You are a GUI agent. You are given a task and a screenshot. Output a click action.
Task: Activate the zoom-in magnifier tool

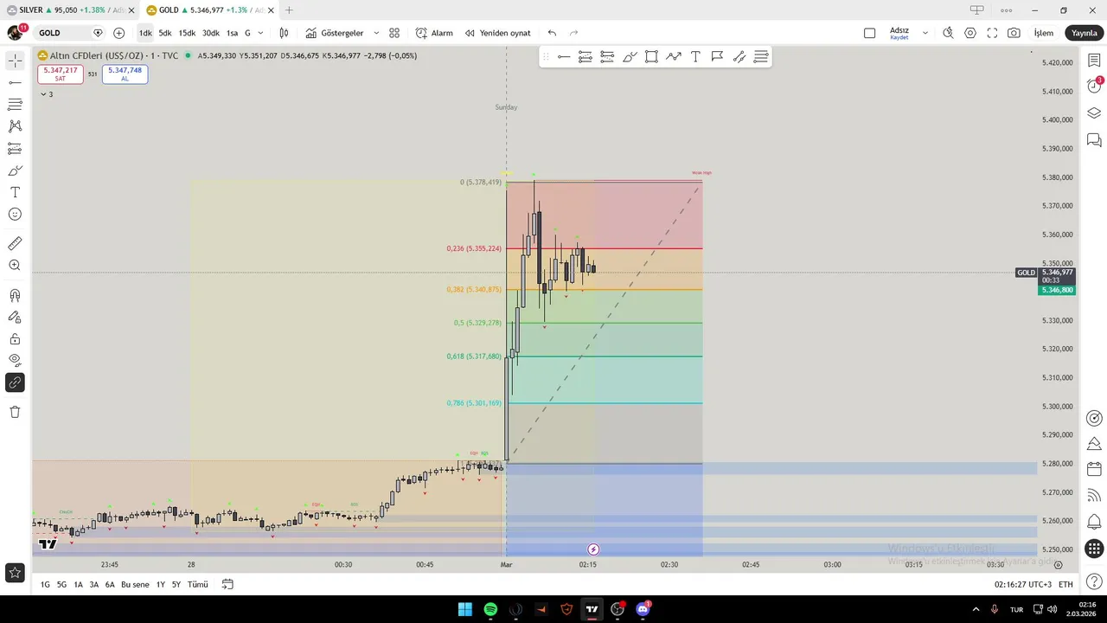point(15,266)
